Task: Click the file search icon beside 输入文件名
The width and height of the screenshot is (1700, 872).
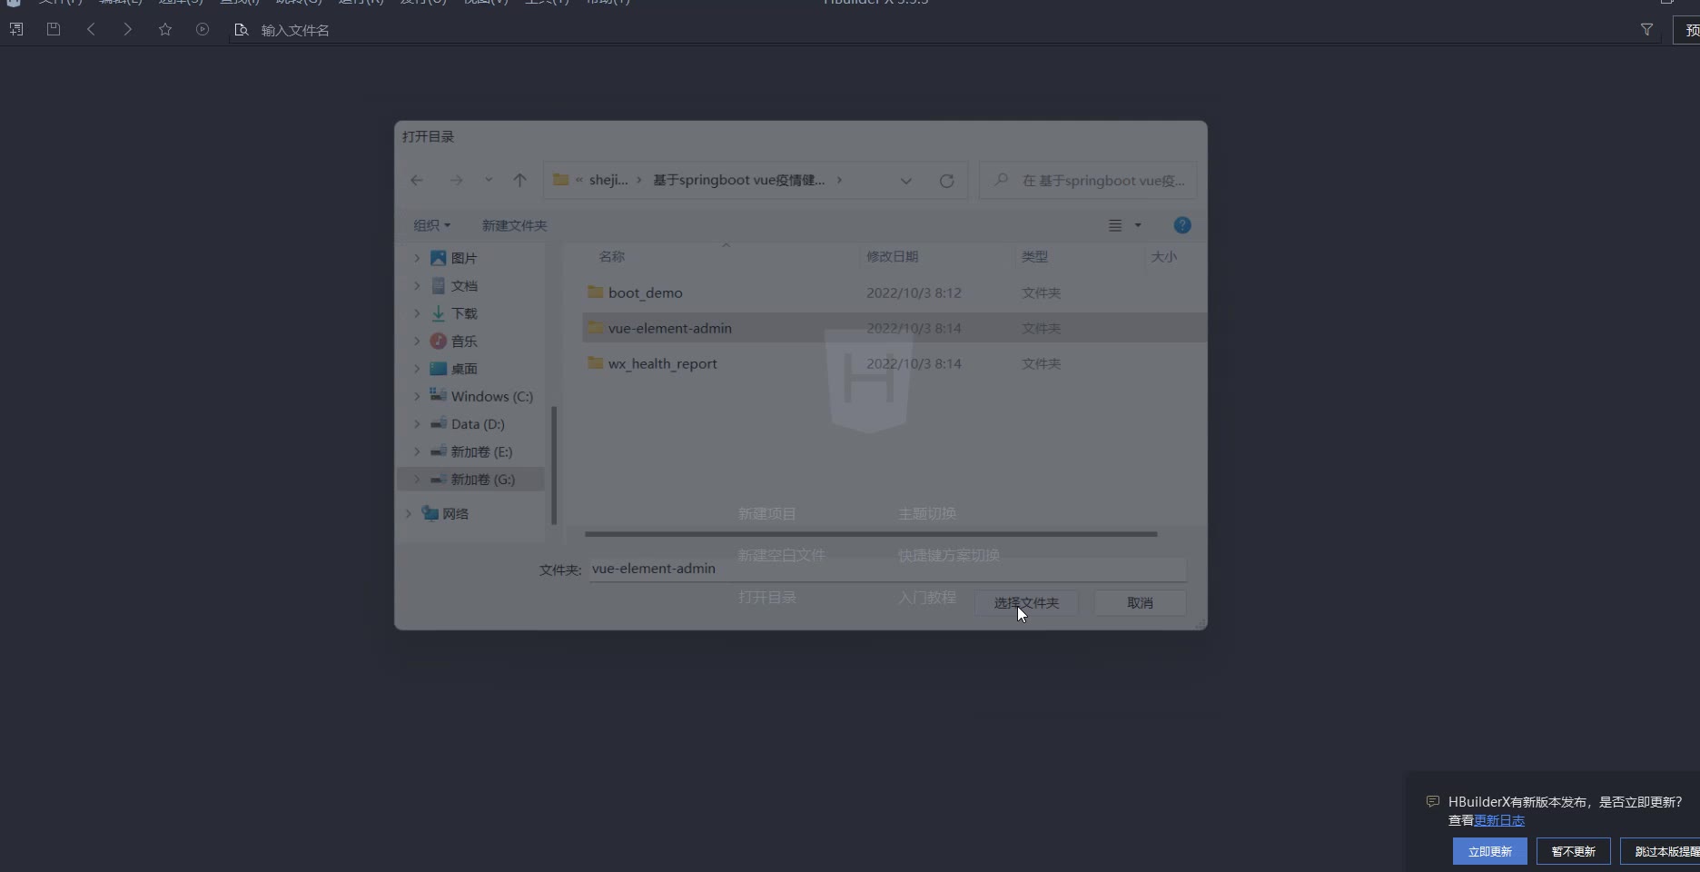Action: click(x=242, y=30)
